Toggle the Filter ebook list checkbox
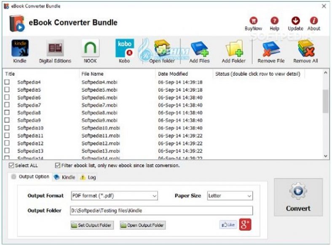This screenshot has height=245, width=332. [57, 165]
